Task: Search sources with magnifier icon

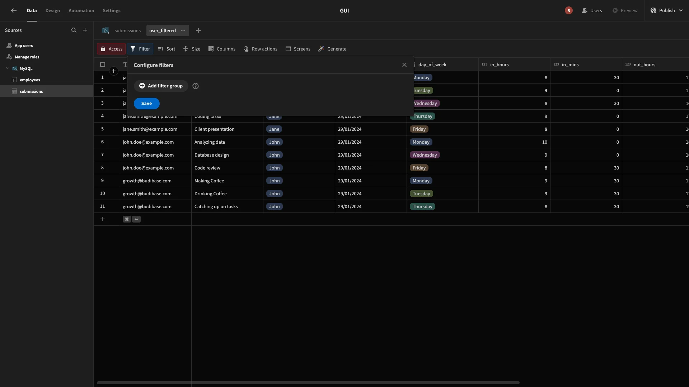Action: (74, 30)
